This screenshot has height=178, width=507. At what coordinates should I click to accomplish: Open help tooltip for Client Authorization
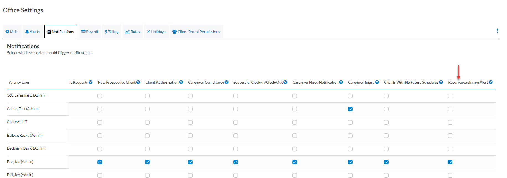point(181,82)
